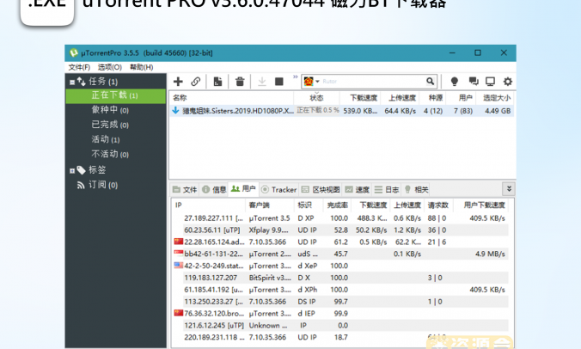The height and width of the screenshot is (349, 581).
Task: Select peer 42-2-50-249.stat... row
Action: tap(341, 266)
